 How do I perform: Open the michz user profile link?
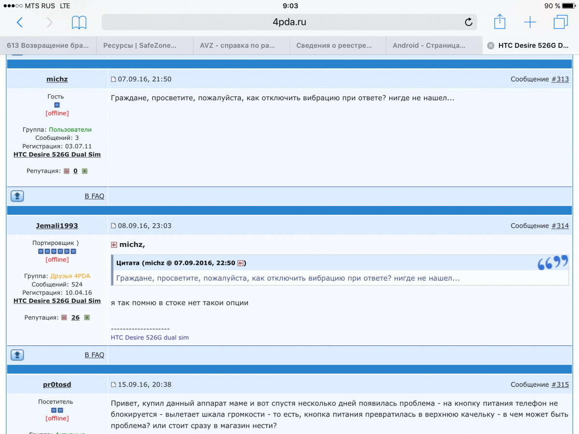[x=57, y=79]
